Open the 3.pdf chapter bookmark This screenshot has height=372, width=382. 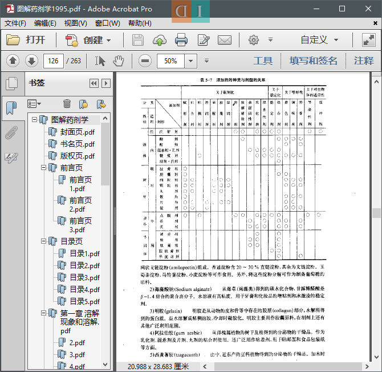77,355
